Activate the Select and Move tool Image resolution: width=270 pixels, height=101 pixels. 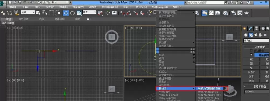pyautogui.click(x=66, y=13)
